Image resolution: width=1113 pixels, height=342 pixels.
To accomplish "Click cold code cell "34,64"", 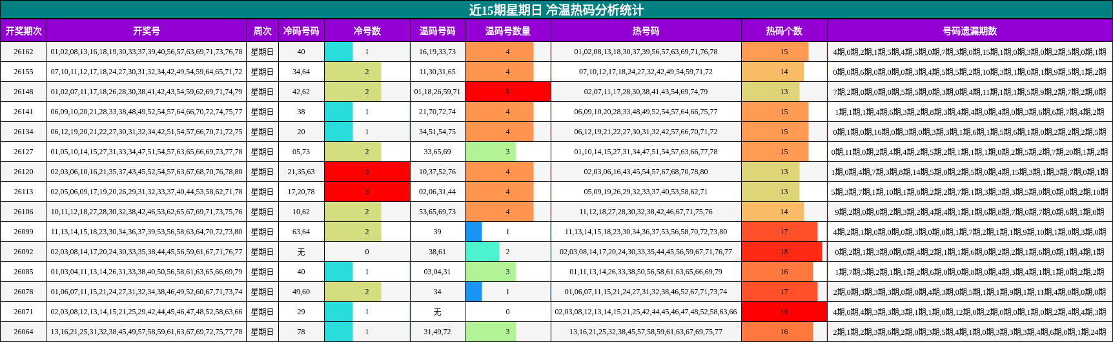I will pos(301,72).
